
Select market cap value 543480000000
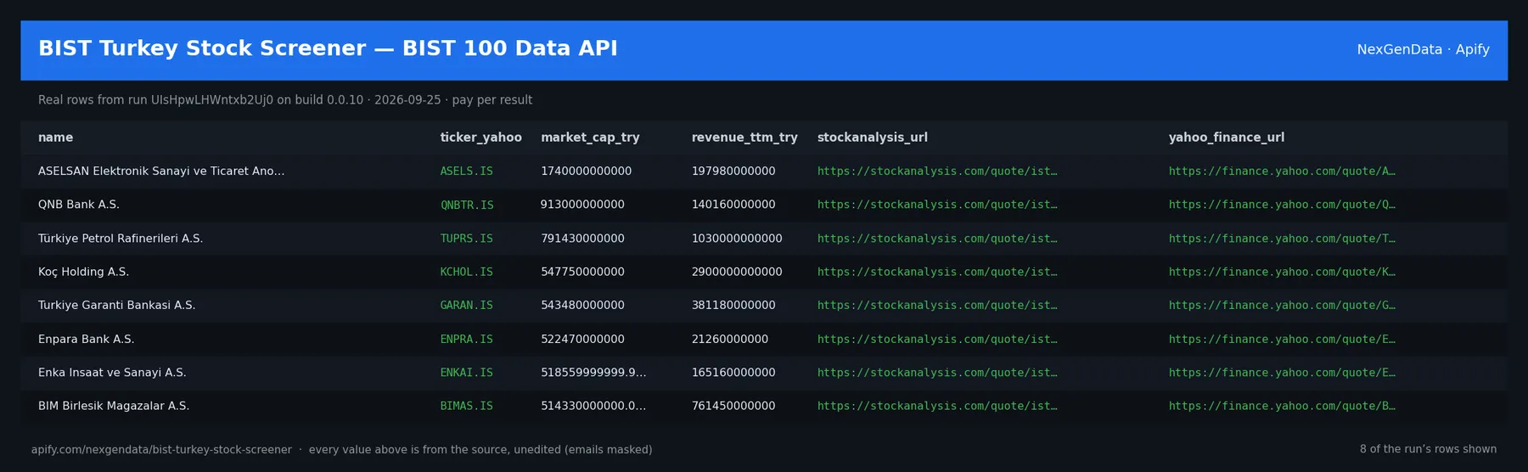coord(582,306)
